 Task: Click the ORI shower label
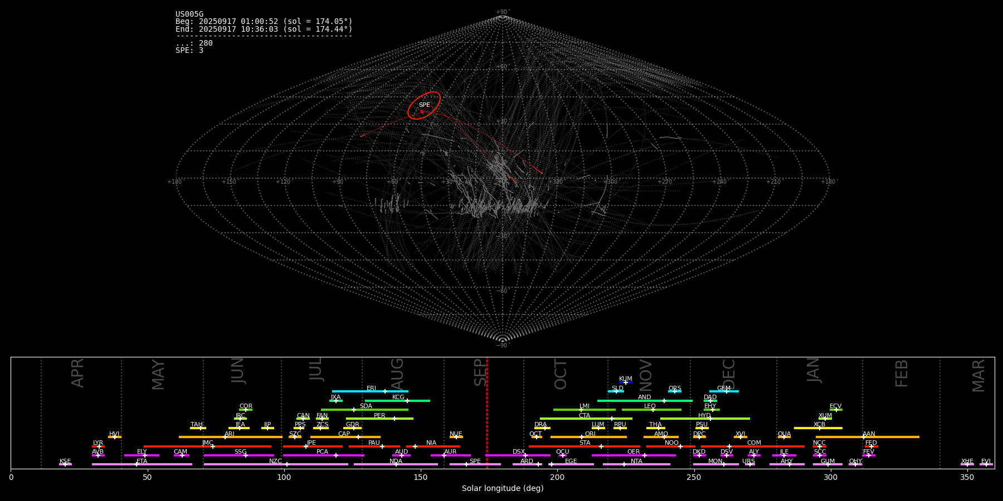[590, 434]
